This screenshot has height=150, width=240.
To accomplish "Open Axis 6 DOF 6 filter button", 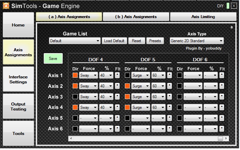I will pos(222,129).
